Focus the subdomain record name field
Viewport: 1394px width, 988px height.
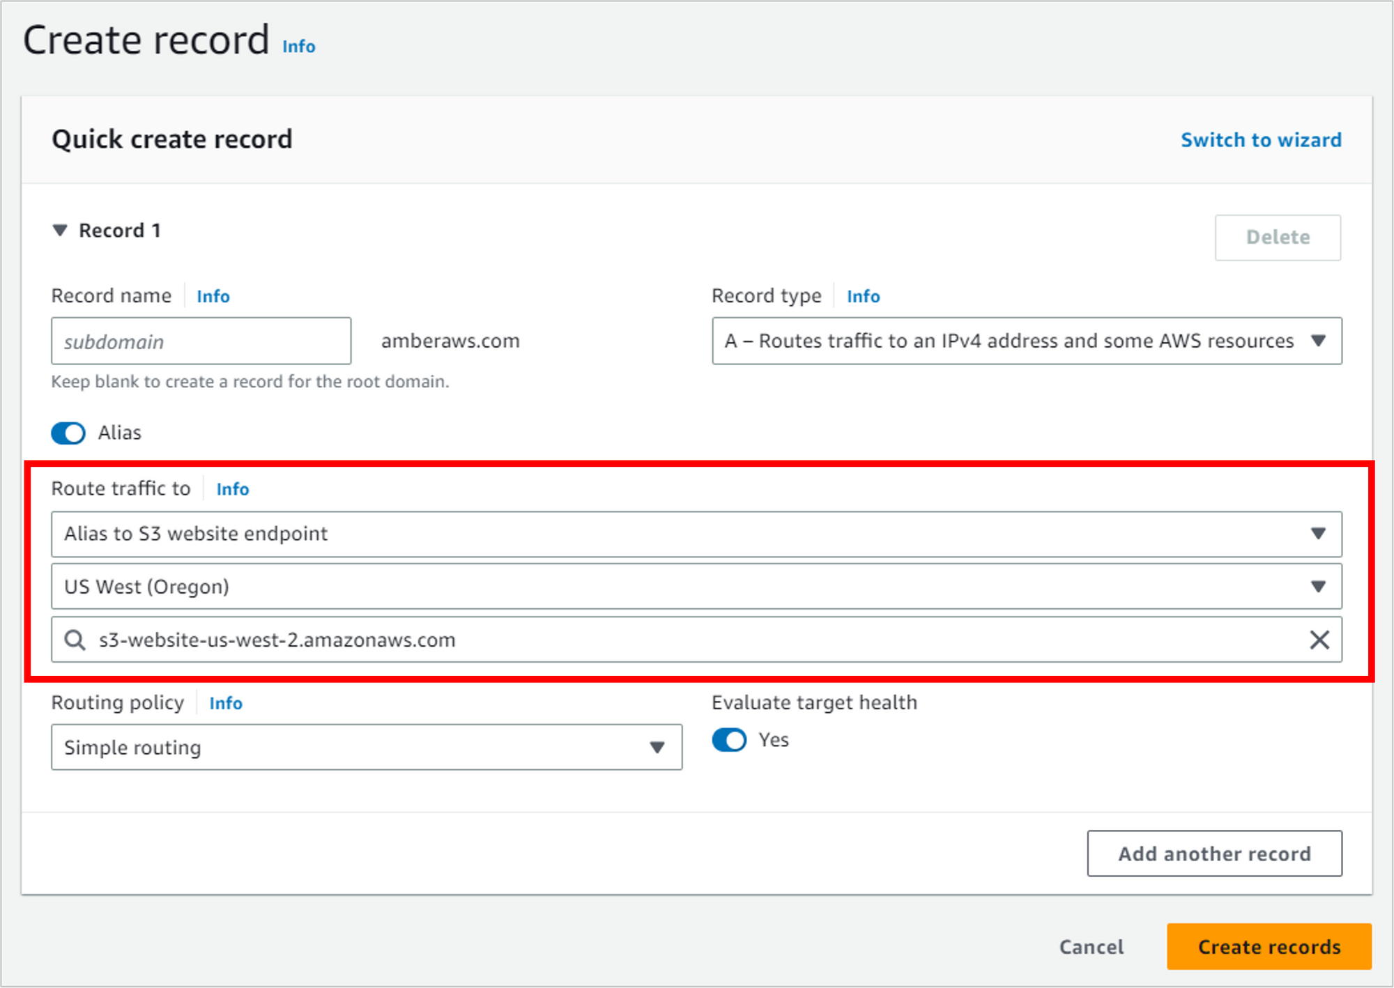pos(201,341)
